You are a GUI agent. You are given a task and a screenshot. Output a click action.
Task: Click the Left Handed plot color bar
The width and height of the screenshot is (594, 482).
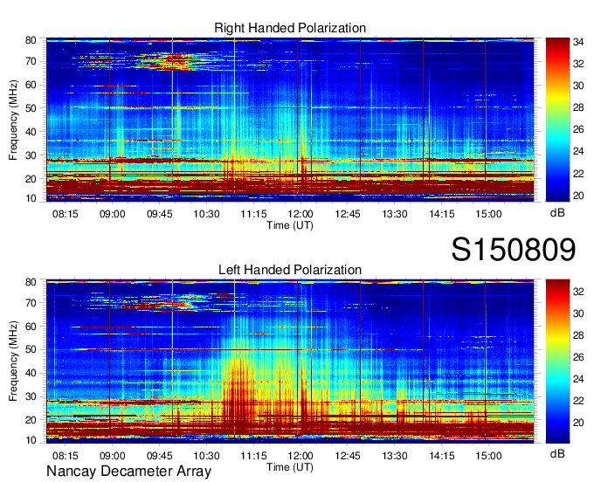point(557,361)
